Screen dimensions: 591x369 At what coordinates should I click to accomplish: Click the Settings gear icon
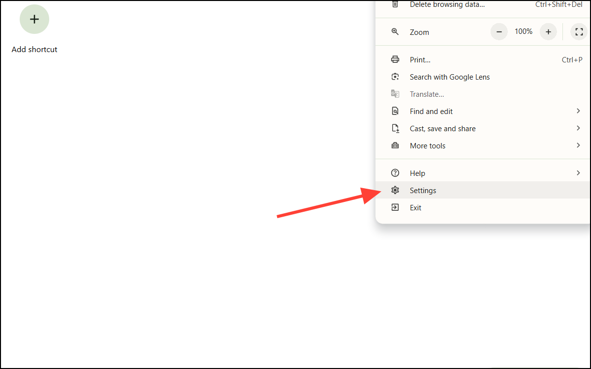tap(395, 190)
